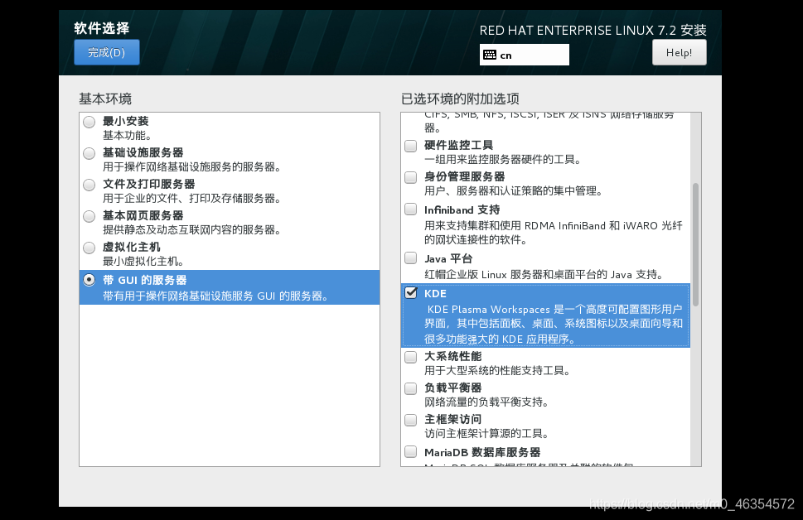Click the add-ons list vertical scrollbar thumb
Image resolution: width=803 pixels, height=520 pixels.
coord(695,244)
